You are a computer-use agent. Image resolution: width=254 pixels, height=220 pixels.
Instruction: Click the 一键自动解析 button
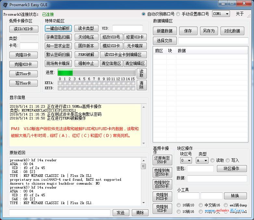click(58, 29)
